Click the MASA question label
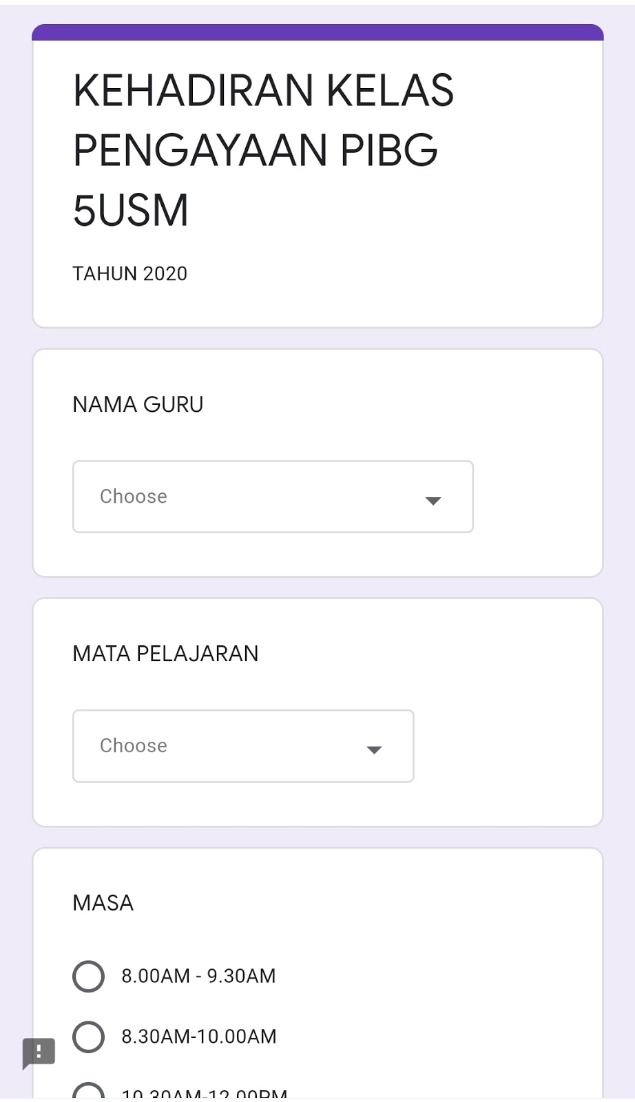 [x=103, y=903]
